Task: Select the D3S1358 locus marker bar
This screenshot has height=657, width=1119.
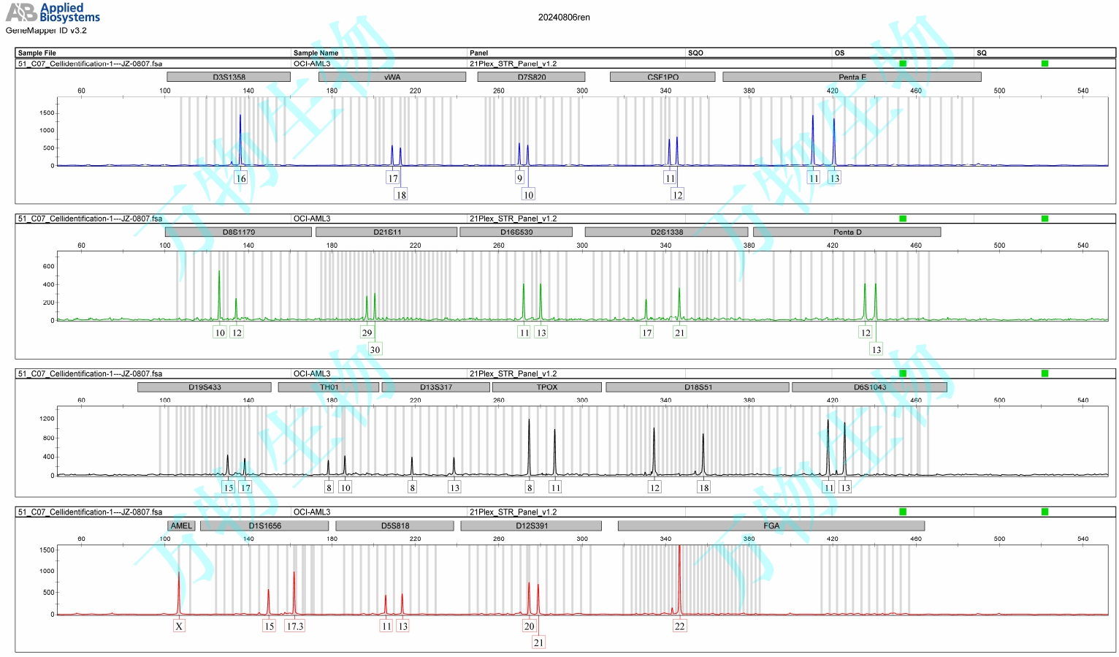Action: tap(229, 77)
